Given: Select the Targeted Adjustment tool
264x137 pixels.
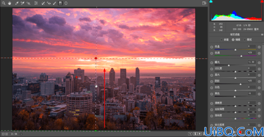Looking at the screenshot, I should pos(28,3).
